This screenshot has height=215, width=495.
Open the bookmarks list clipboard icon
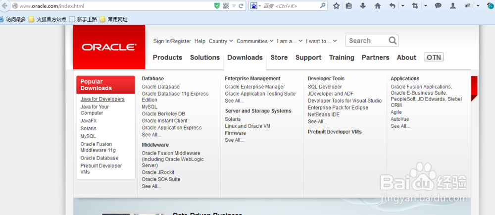coord(348,5)
